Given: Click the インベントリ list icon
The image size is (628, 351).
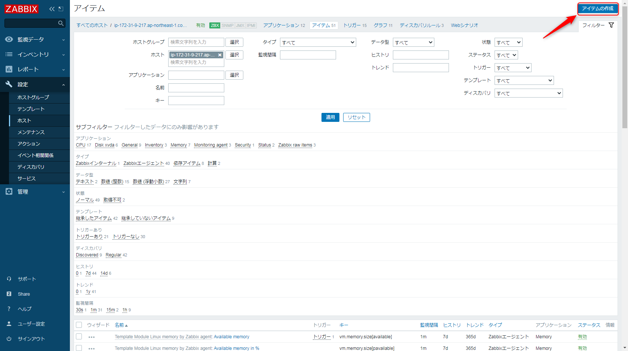Looking at the screenshot, I should click(x=9, y=54).
